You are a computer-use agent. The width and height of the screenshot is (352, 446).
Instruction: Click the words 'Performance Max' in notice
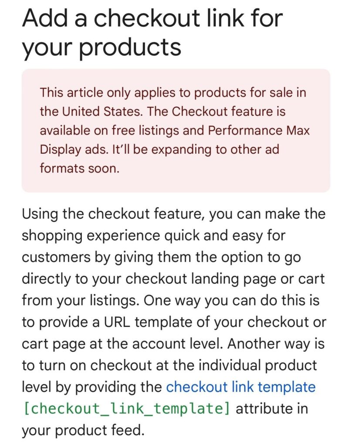pyautogui.click(x=259, y=131)
